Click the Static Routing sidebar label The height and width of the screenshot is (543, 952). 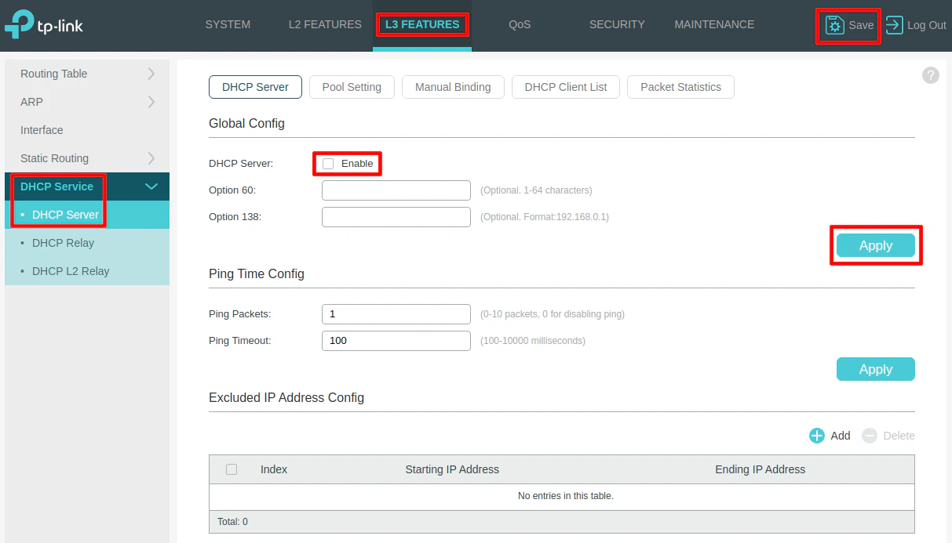54,158
